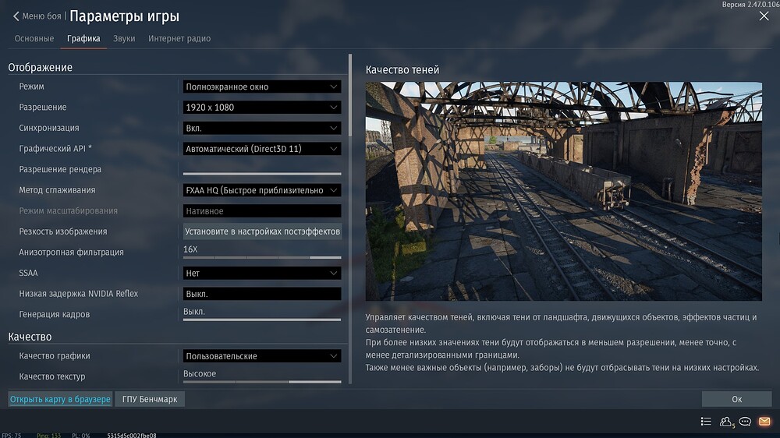Run the ГПУ Бенчмарк

(150, 399)
